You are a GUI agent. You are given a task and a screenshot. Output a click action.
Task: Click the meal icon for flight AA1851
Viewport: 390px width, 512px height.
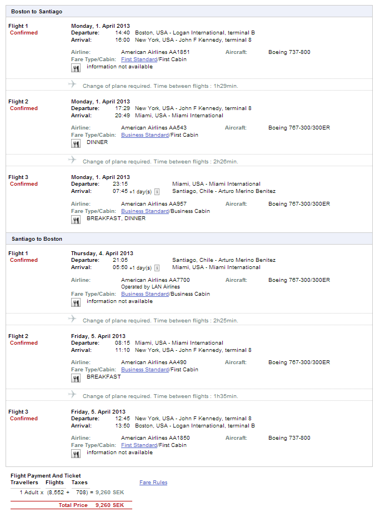[x=76, y=68]
